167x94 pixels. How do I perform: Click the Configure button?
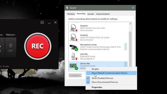tap(75, 75)
